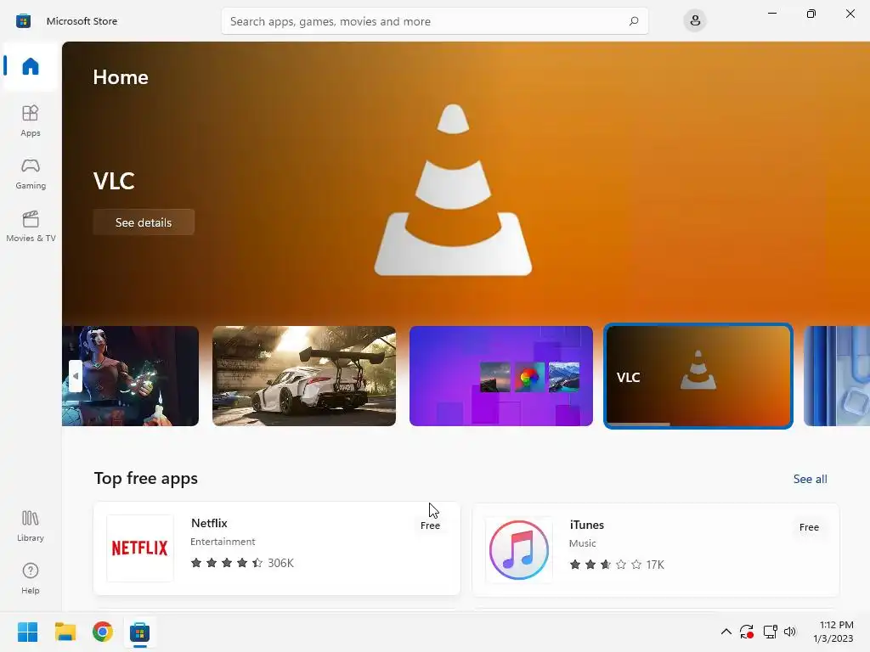The image size is (870, 652).
Task: Click iTunes star rating 17K
Action: pyautogui.click(x=617, y=565)
